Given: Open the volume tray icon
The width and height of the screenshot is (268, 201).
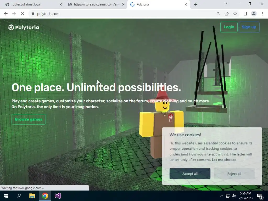Looking at the screenshot, I should click(234, 196).
